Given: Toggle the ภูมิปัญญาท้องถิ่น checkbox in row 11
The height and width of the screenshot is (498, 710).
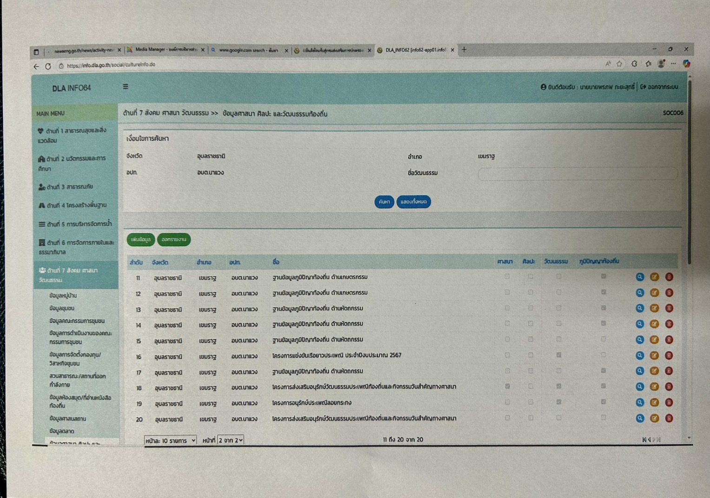Looking at the screenshot, I should point(604,276).
